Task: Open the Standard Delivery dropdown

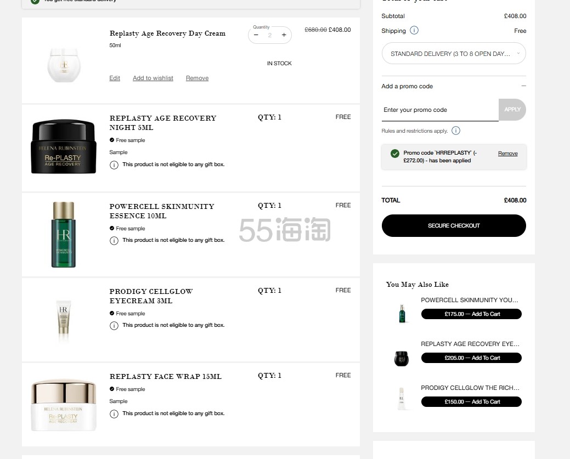Action: [x=454, y=53]
